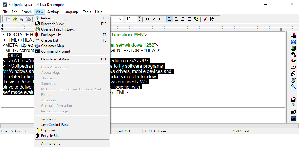The width and height of the screenshot is (299, 147).
Task: Open the Search menu
Action: (x=27, y=12)
